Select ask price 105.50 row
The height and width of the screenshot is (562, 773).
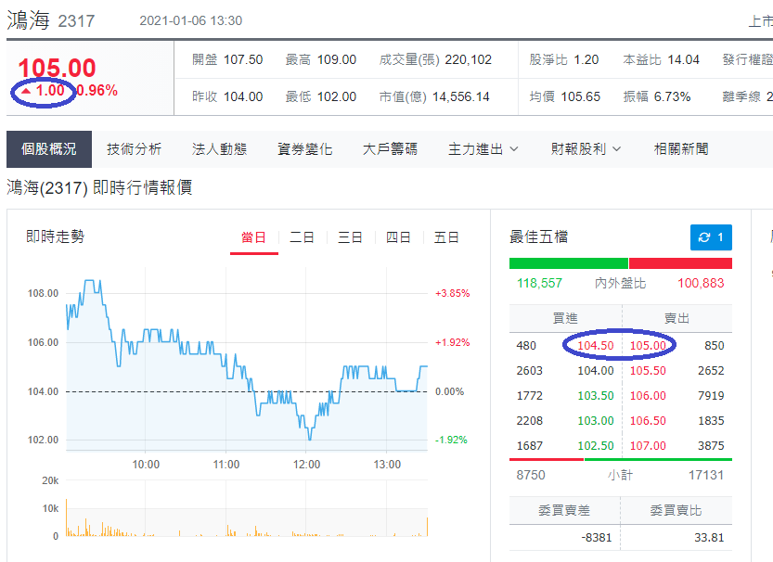click(x=648, y=371)
